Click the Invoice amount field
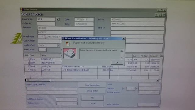 click(149, 93)
